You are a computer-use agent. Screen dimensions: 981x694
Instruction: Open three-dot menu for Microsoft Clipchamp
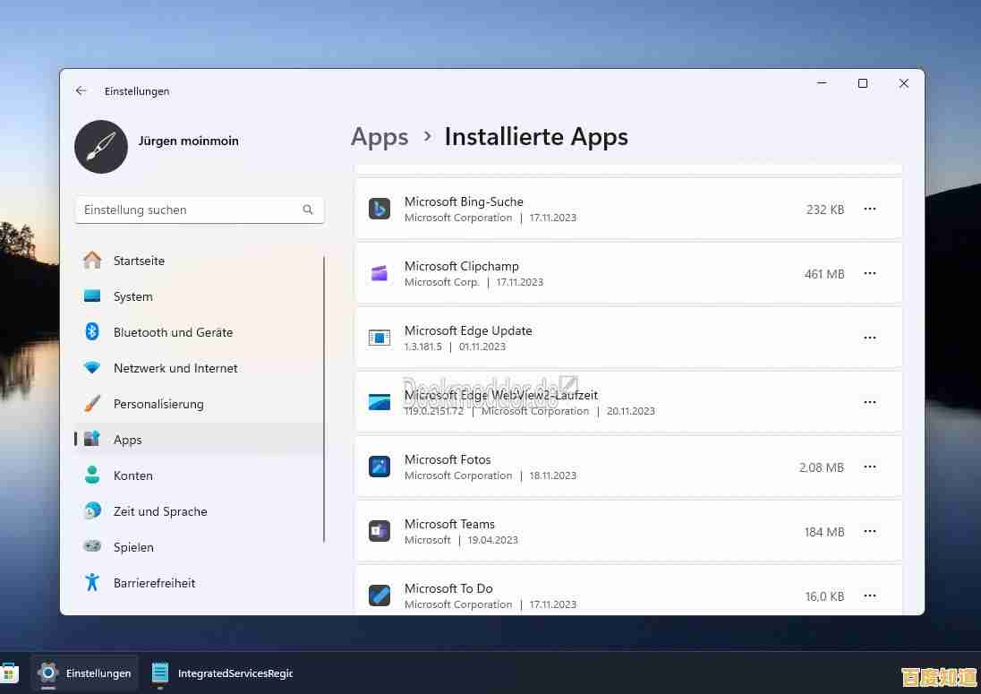tap(869, 273)
